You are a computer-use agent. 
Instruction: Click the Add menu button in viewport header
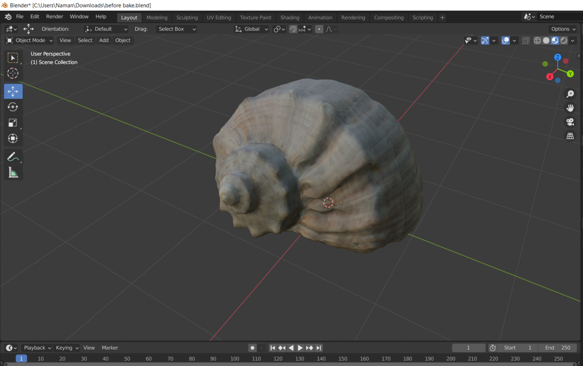coord(103,40)
